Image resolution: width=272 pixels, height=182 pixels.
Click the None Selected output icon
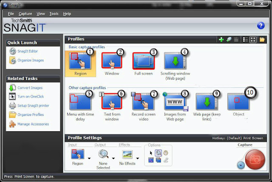click(103, 154)
